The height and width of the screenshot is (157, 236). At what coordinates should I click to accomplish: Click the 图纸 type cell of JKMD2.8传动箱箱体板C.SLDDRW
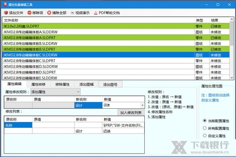(202, 55)
